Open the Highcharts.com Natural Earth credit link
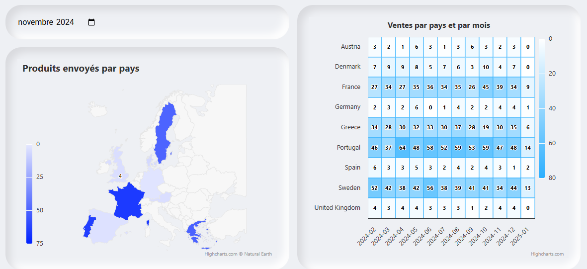The height and width of the screenshot is (269, 587). coord(238,254)
